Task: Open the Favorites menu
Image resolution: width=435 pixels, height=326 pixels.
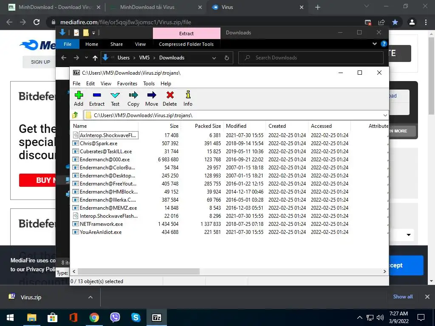Action: coord(127,84)
